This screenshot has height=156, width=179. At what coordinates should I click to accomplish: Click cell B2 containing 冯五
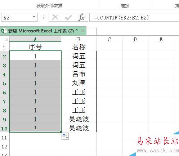pyautogui.click(x=79, y=55)
